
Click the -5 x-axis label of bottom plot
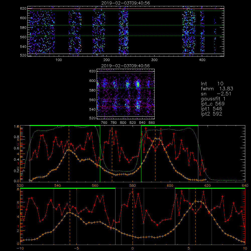tap(76, 248)
